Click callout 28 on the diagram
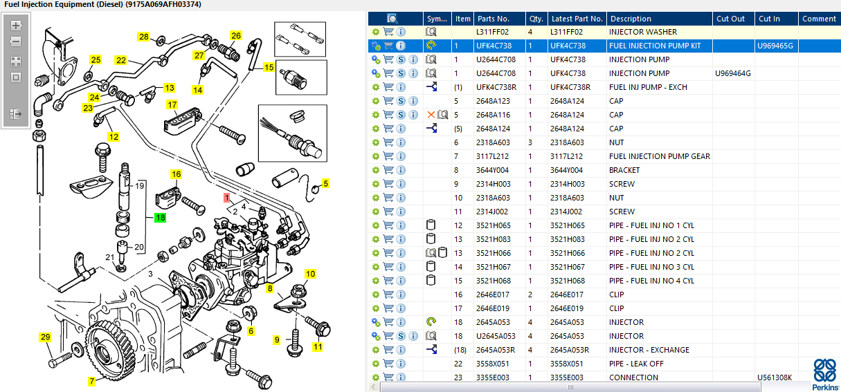Viewport: 841px width, 392px height. tap(144, 37)
